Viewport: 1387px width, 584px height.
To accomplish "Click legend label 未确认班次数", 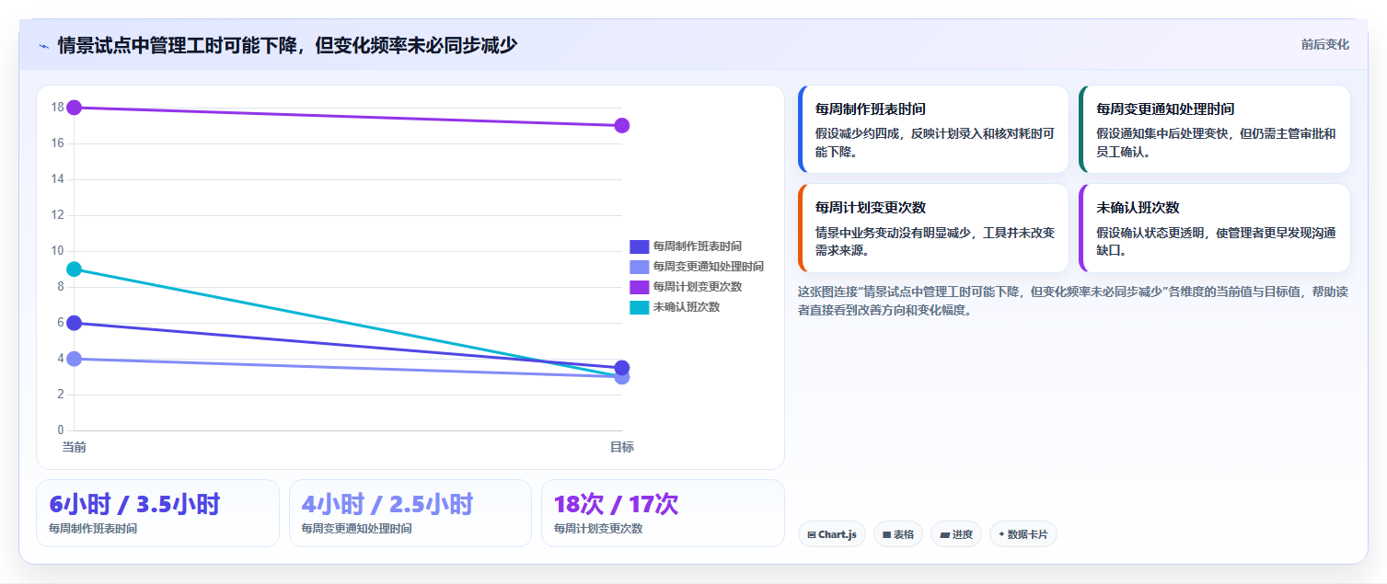I will point(686,307).
